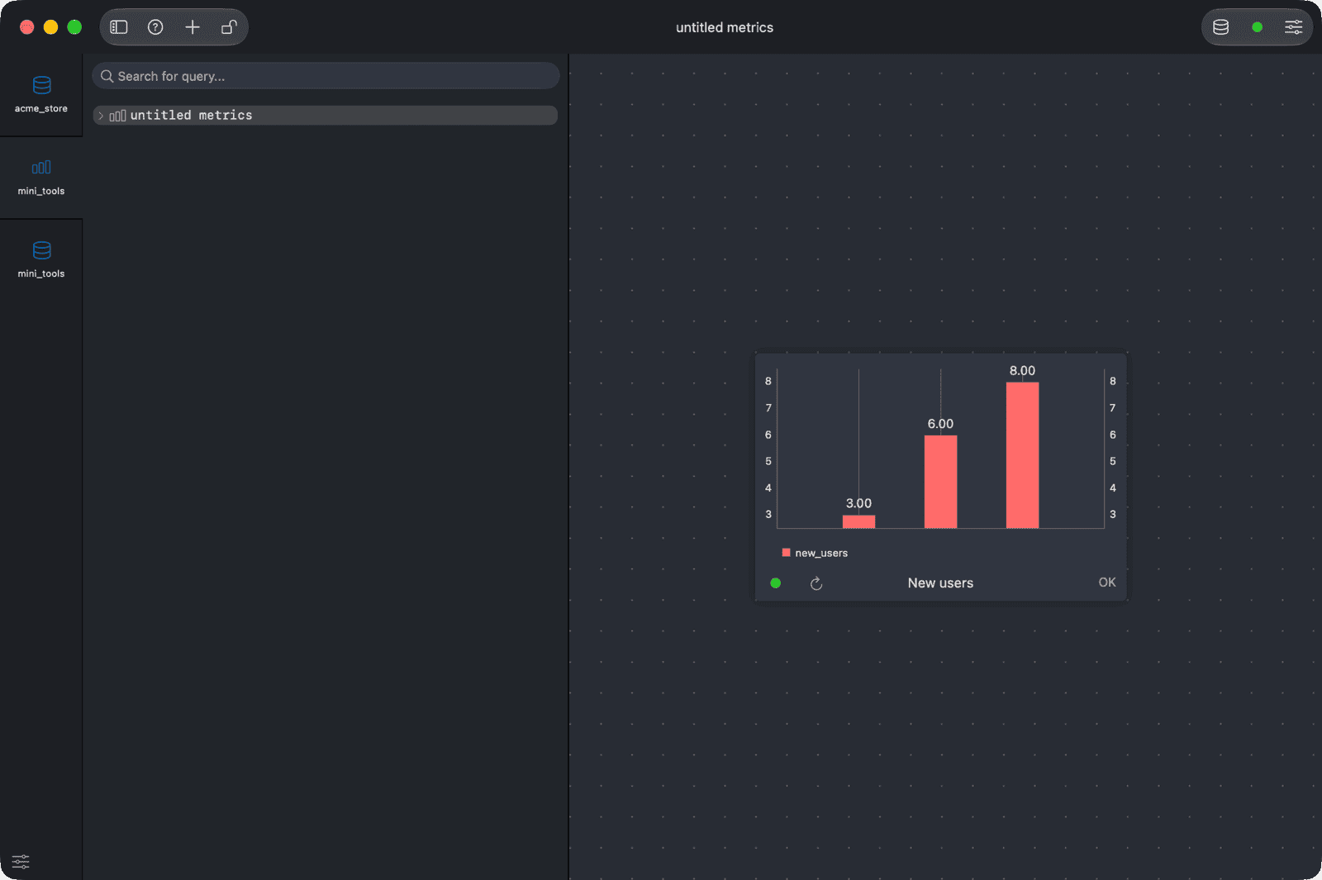Expand the untitled metrics tree chevron
This screenshot has height=880, width=1322.
101,116
